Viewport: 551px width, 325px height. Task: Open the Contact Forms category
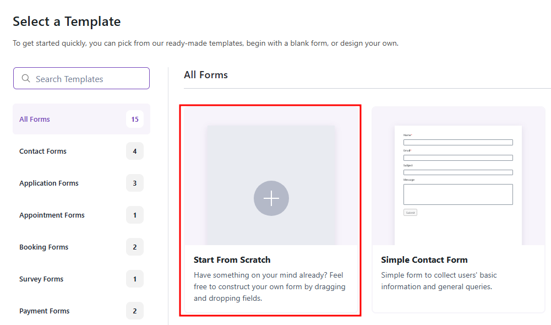click(x=43, y=151)
